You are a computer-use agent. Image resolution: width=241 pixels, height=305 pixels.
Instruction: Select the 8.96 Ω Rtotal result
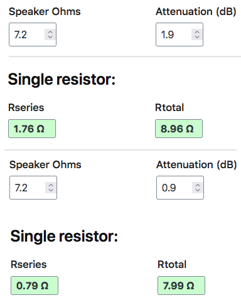[x=179, y=129]
